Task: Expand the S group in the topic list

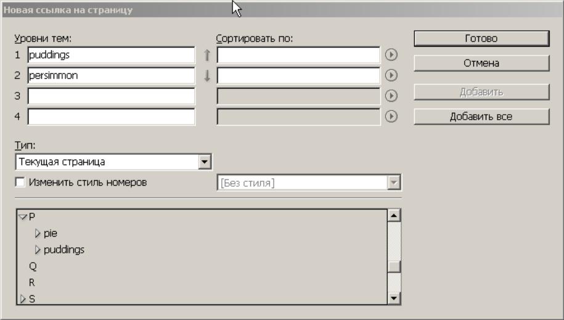Action: tap(23, 299)
